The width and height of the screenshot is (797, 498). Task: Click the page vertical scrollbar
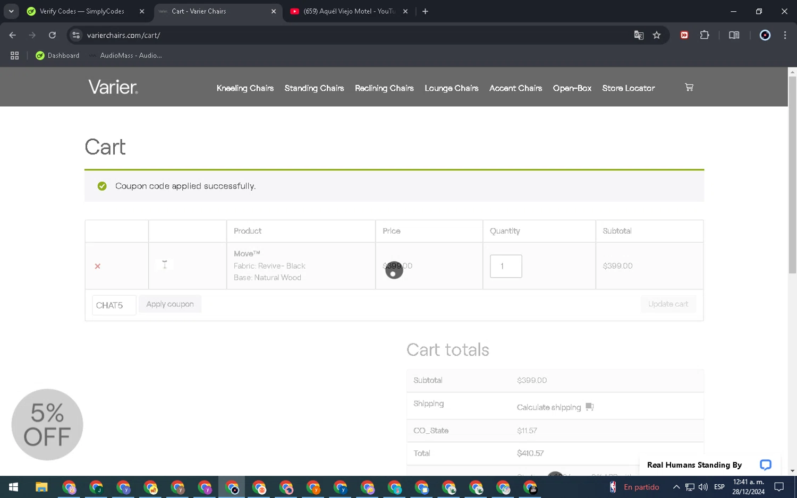coord(792,175)
